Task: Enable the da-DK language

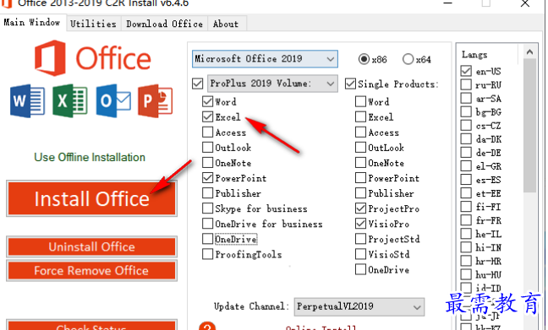Action: click(x=466, y=139)
